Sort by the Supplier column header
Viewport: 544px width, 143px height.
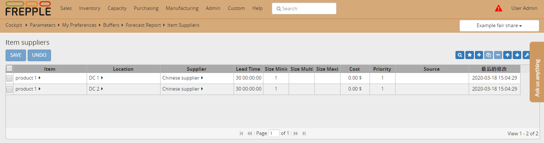[197, 69]
